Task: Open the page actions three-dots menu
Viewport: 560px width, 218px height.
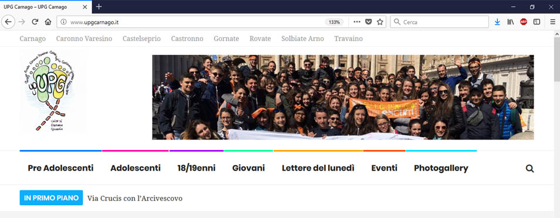Action: (x=357, y=22)
